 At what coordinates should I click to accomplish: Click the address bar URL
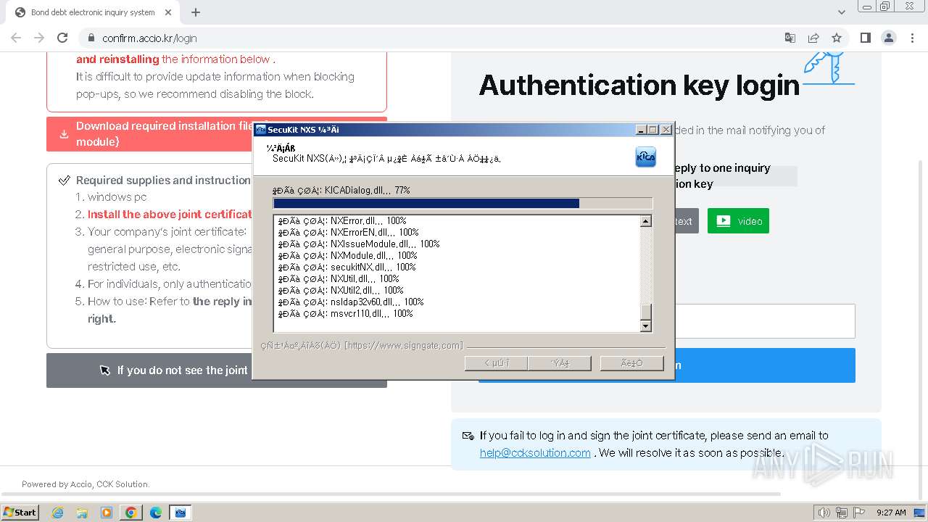[149, 38]
